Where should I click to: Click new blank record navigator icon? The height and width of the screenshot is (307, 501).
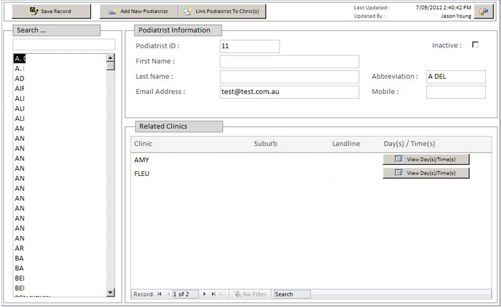coord(222,294)
